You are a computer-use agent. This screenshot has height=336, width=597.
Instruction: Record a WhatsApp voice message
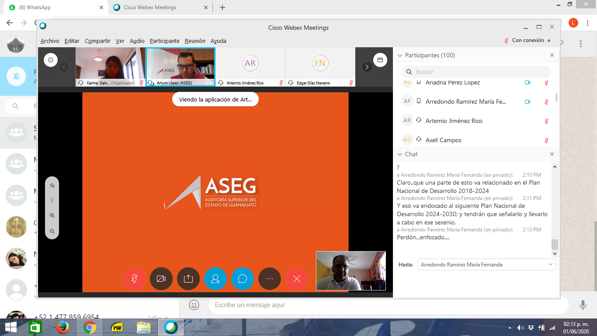coord(583,305)
